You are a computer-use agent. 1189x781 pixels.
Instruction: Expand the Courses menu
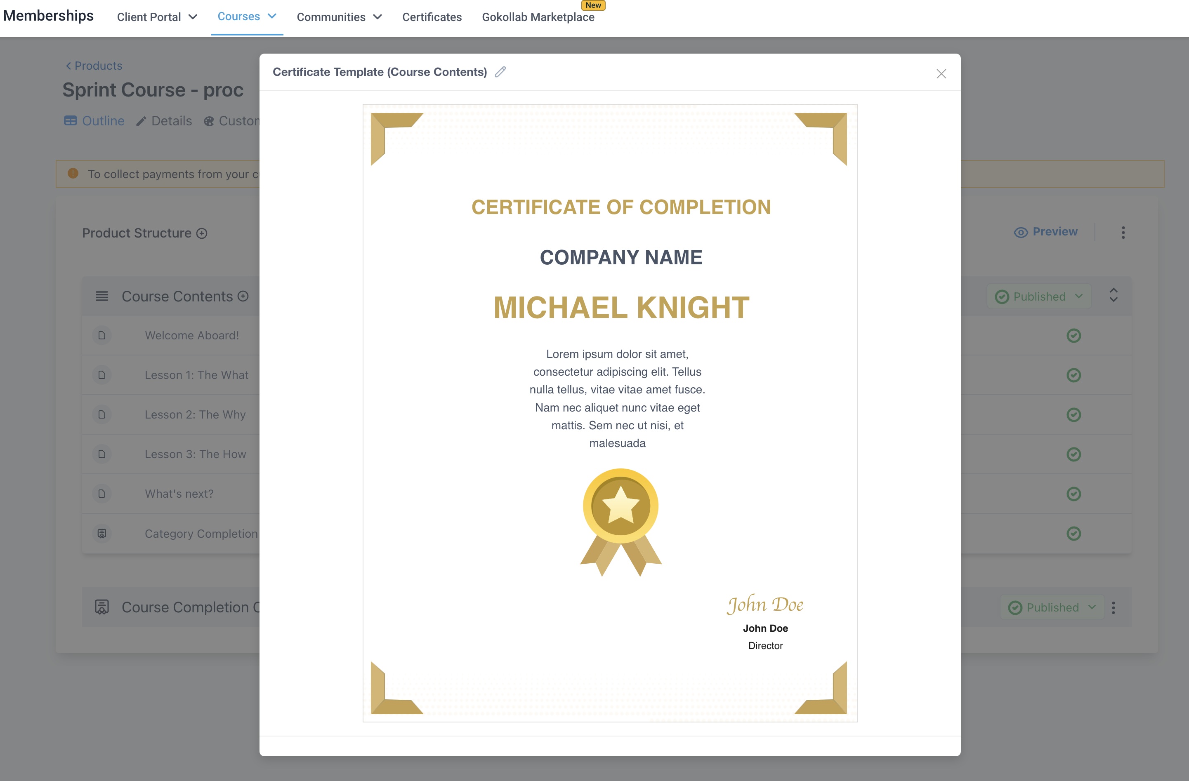(247, 16)
